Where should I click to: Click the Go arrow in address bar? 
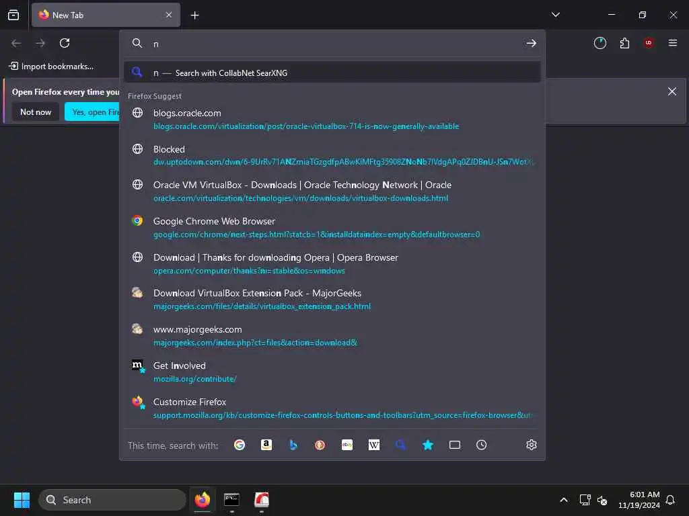[x=532, y=43]
